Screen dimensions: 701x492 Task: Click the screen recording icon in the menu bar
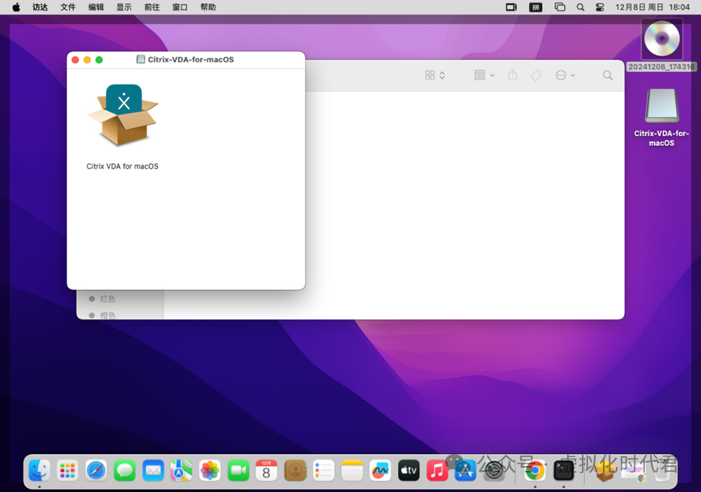pos(511,7)
